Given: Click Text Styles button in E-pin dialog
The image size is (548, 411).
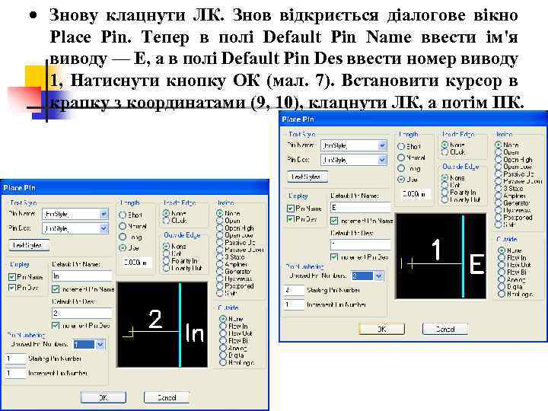Looking at the screenshot, I should tap(307, 177).
